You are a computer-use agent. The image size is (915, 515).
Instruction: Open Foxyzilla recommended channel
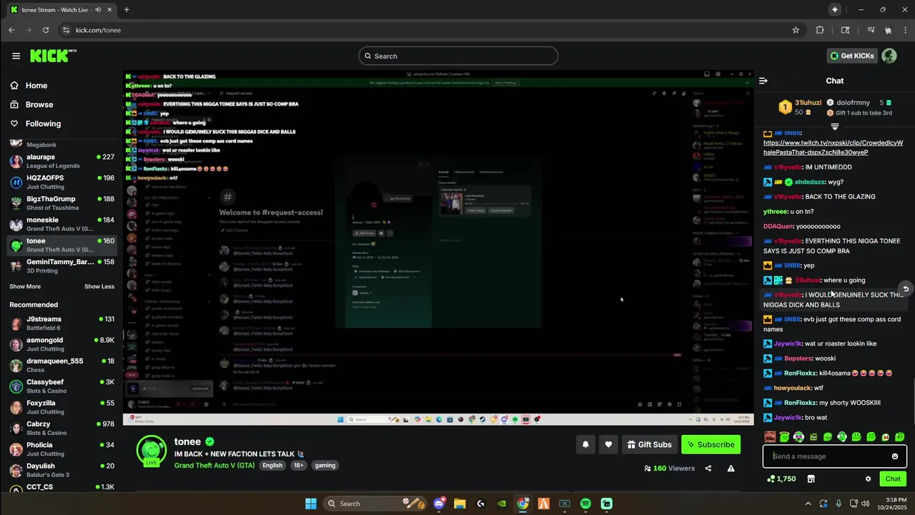click(61, 407)
